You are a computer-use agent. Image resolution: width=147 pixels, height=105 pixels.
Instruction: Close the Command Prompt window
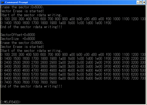144,2
